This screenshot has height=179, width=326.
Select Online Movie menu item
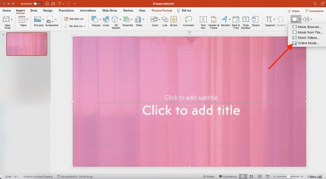[x=307, y=43]
